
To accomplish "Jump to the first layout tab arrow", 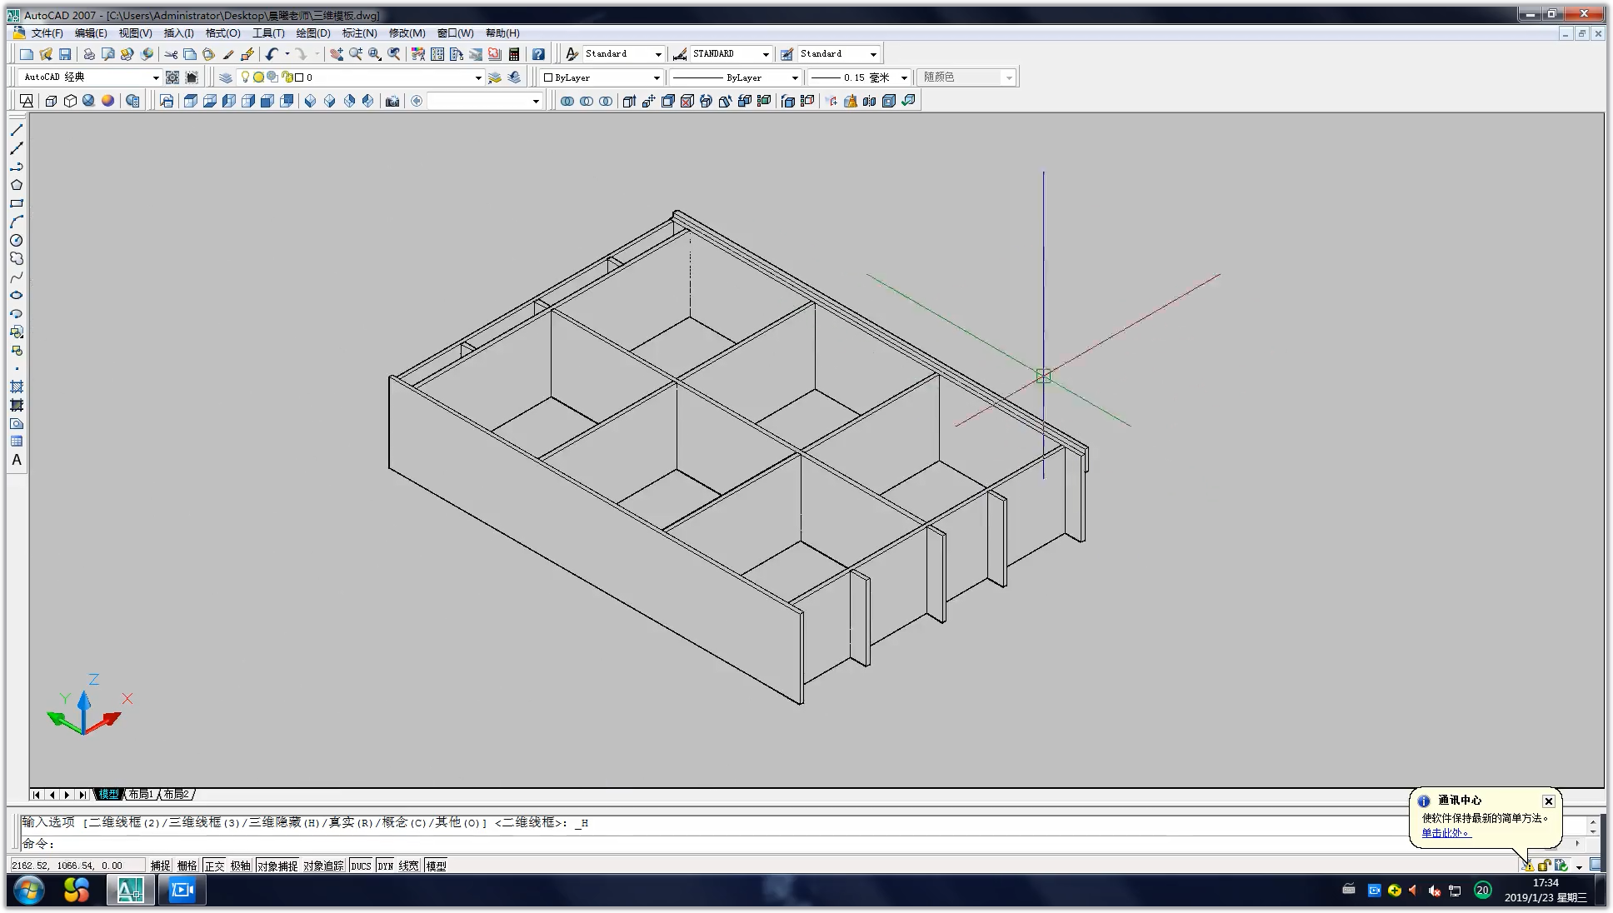I will point(37,795).
